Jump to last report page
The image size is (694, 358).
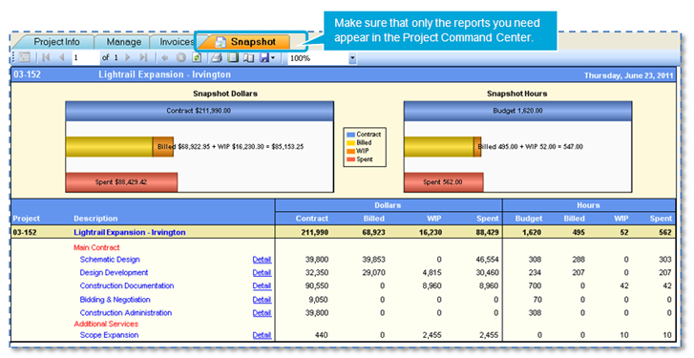pyautogui.click(x=143, y=57)
